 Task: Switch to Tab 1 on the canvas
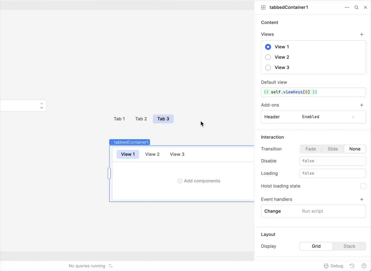(x=119, y=119)
